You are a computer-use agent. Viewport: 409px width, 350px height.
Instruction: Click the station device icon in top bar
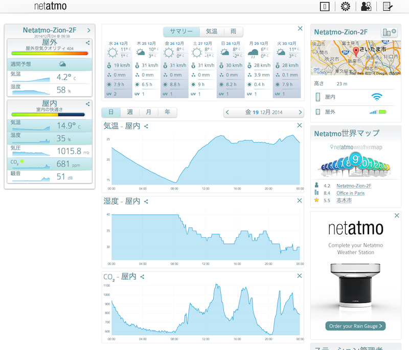point(324,7)
